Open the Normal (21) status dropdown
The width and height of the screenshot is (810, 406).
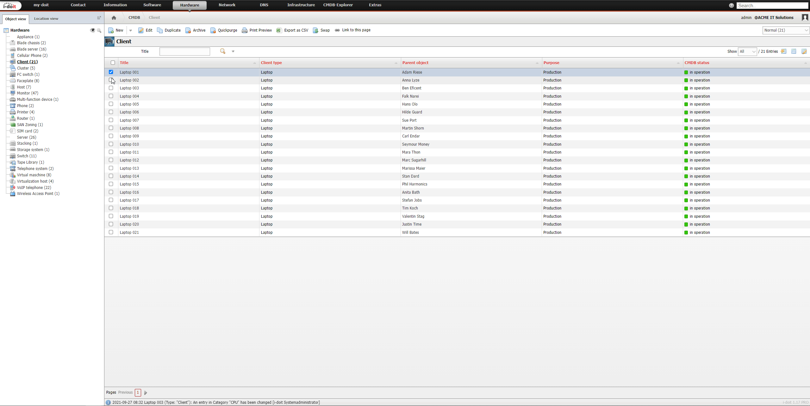tap(786, 30)
